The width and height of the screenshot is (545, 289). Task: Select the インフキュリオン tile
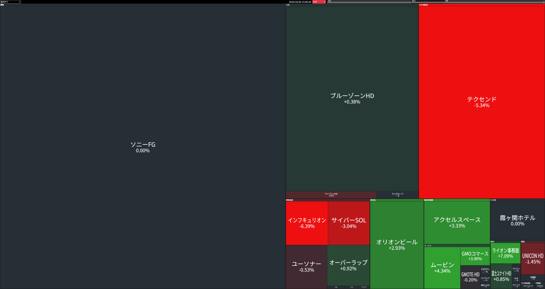tap(307, 223)
